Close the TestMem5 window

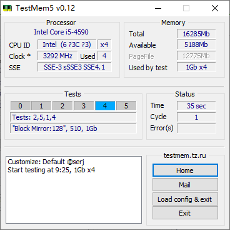(x=215, y=8)
